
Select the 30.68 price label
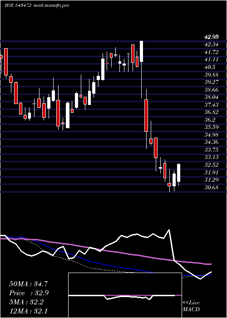212,187
